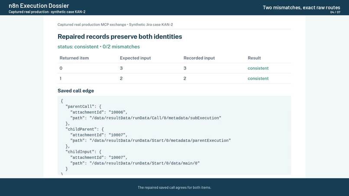Click footer 'The repaired saved call agrees for both items.'
The height and width of the screenshot is (196, 349).
pos(174,187)
